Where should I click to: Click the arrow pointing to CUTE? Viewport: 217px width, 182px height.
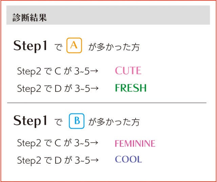95,71
